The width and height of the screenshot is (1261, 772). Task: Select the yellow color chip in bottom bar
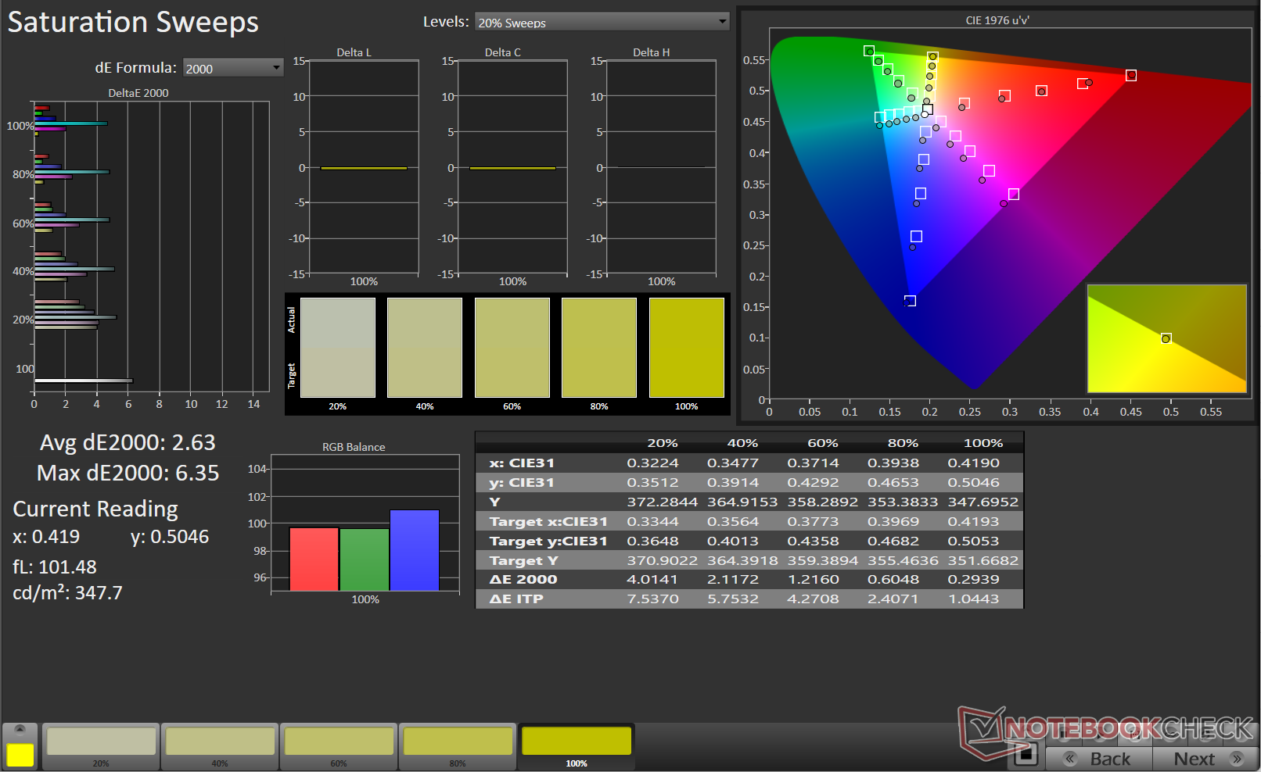[20, 755]
